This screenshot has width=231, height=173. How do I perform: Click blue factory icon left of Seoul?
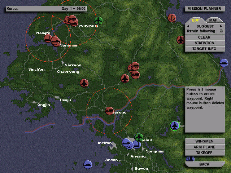click(x=136, y=145)
